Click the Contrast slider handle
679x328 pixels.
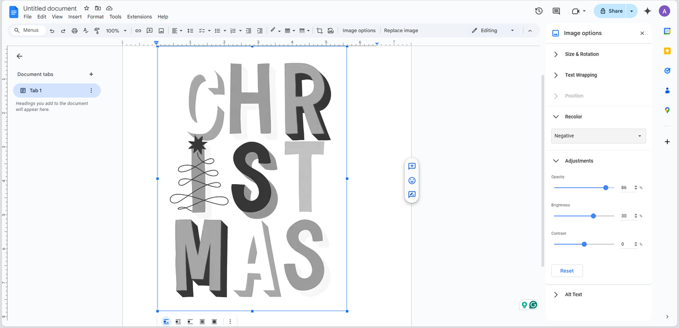(584, 244)
